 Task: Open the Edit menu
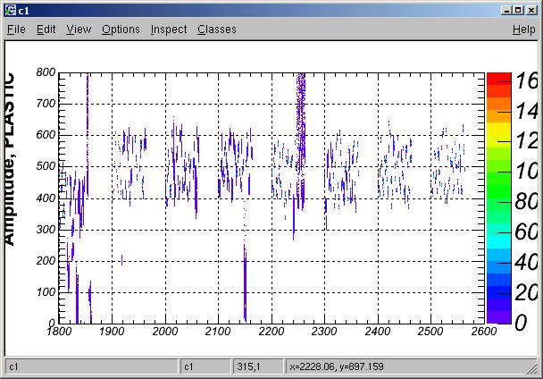[46, 29]
